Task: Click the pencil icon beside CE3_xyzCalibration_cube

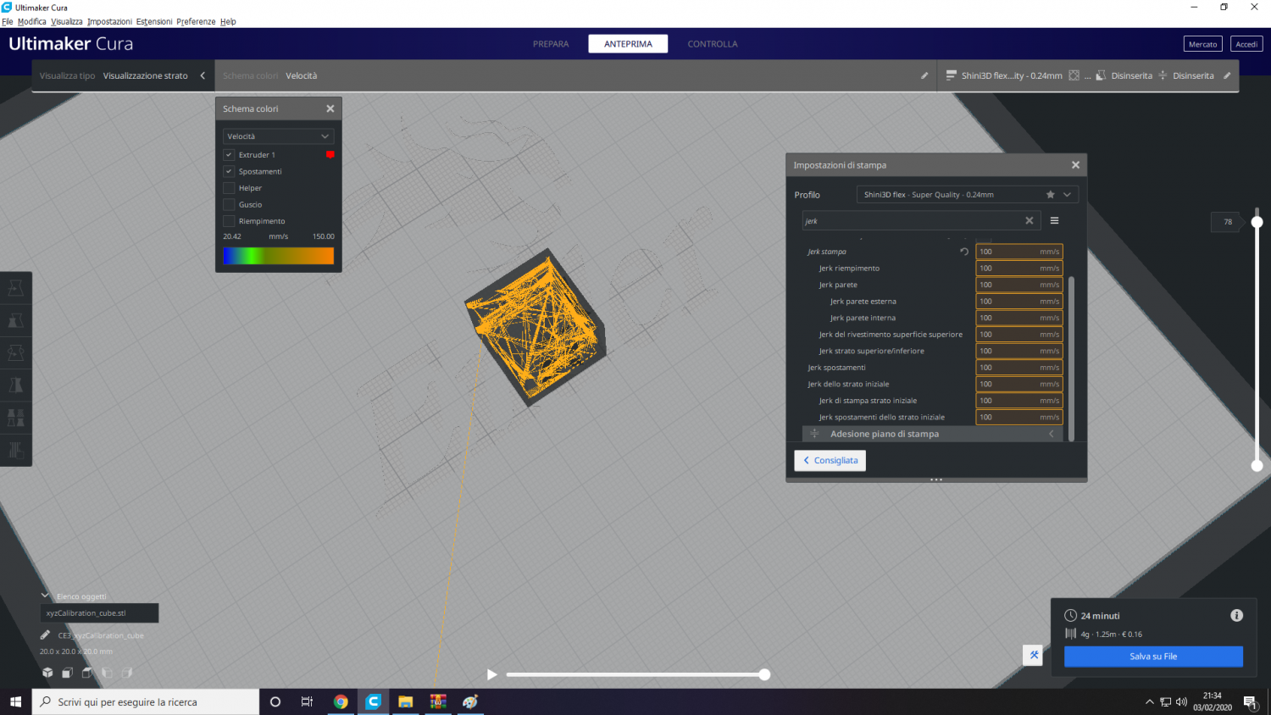Action: 45,635
